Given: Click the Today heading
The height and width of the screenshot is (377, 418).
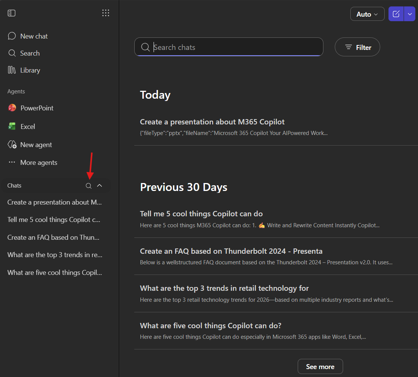Looking at the screenshot, I should (155, 95).
